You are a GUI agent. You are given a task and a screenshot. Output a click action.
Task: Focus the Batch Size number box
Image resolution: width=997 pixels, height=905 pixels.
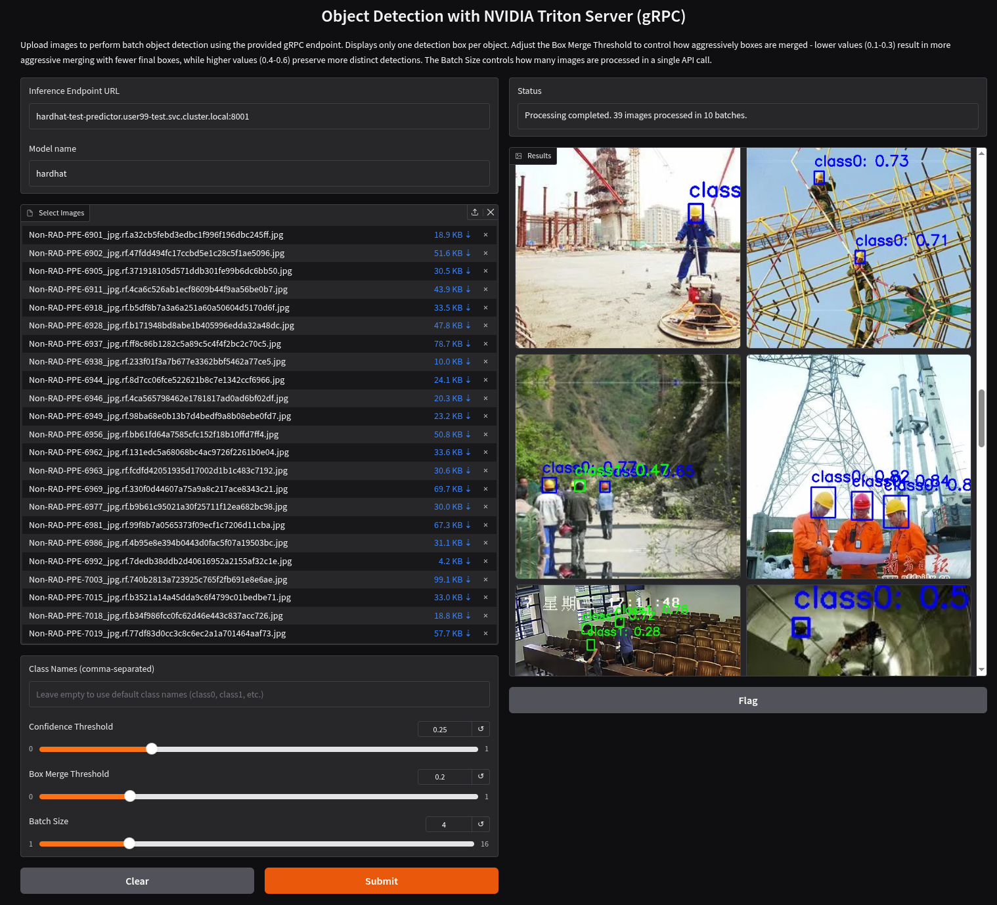pyautogui.click(x=449, y=824)
